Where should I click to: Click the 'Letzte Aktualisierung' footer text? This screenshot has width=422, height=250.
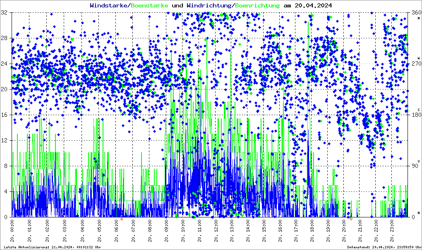tap(53, 247)
